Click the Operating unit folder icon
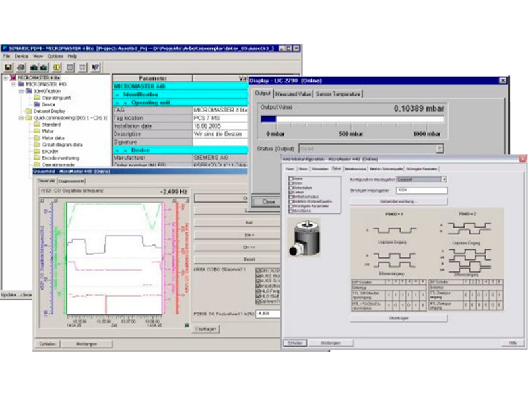The width and height of the screenshot is (528, 396). tap(37, 98)
